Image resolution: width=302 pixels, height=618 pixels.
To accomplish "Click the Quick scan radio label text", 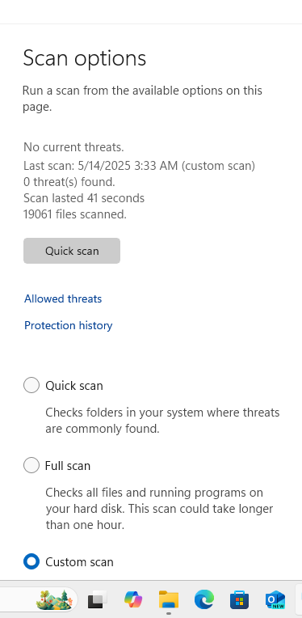I will click(x=74, y=386).
